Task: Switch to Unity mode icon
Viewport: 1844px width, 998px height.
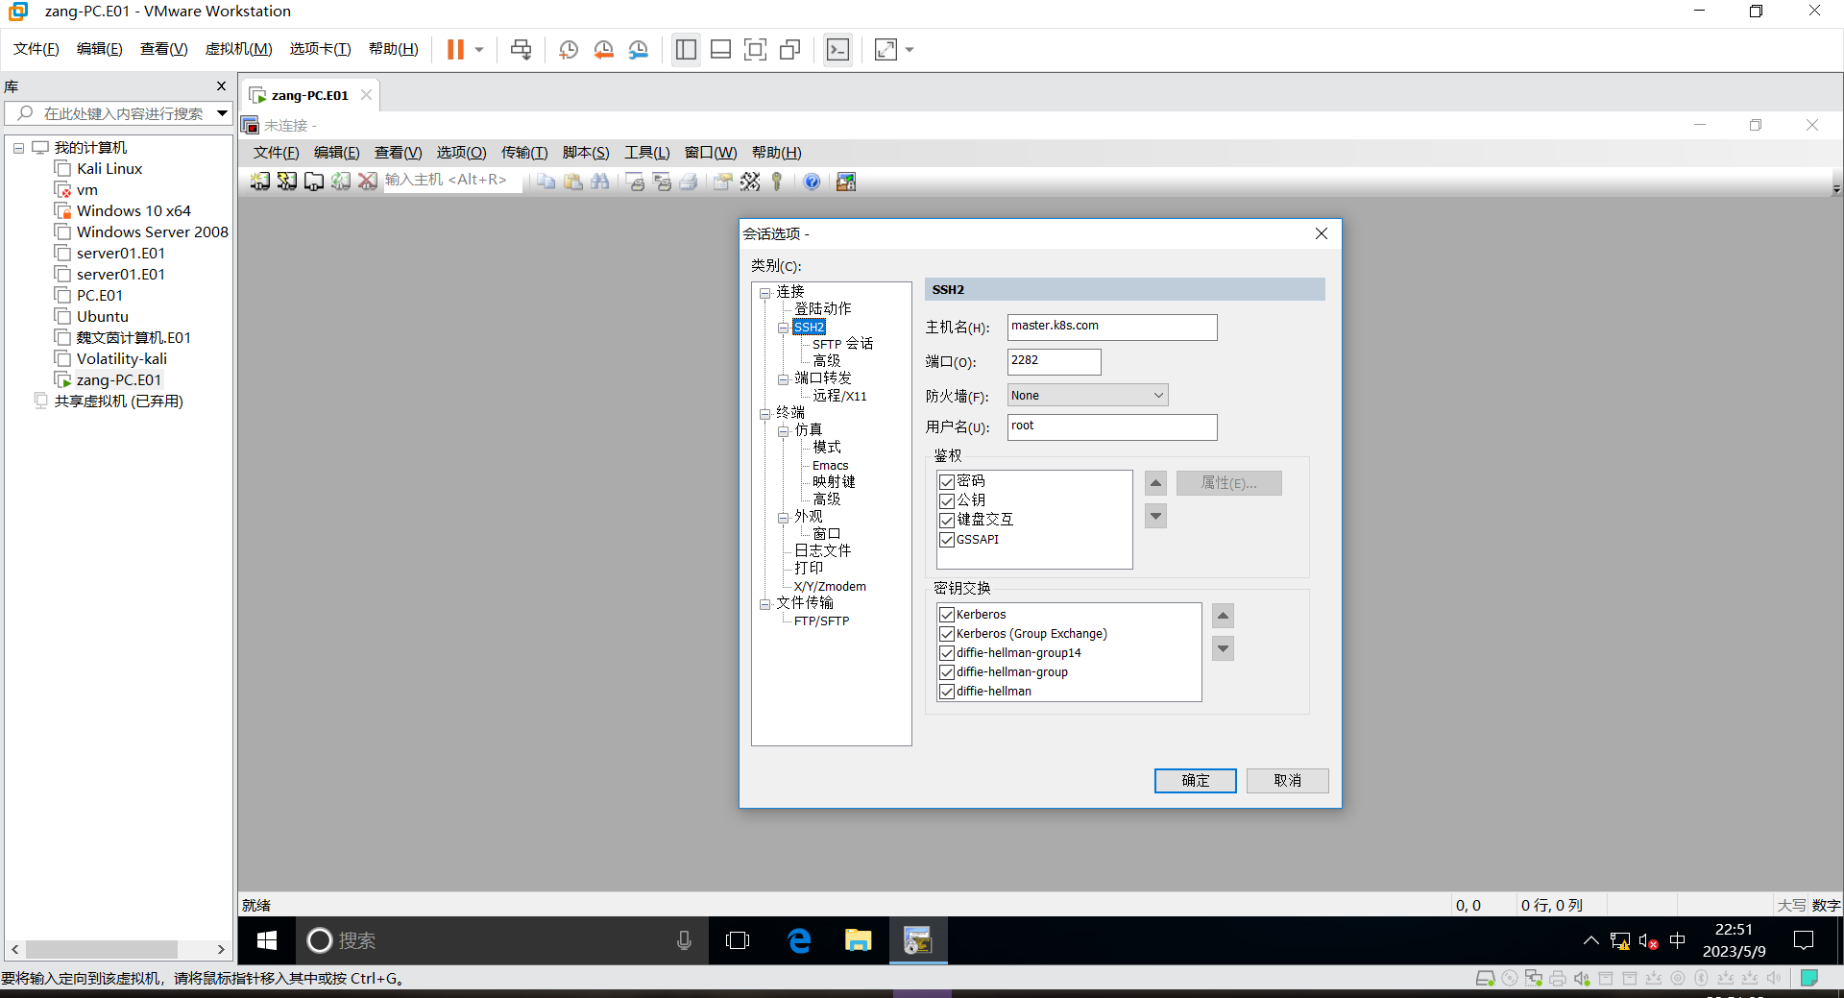Action: 790,50
